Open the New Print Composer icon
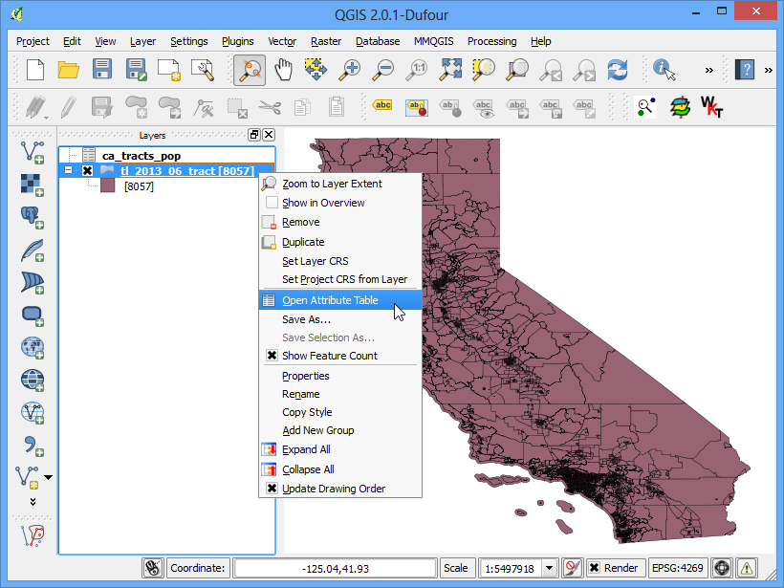The image size is (784, 588). 169,70
